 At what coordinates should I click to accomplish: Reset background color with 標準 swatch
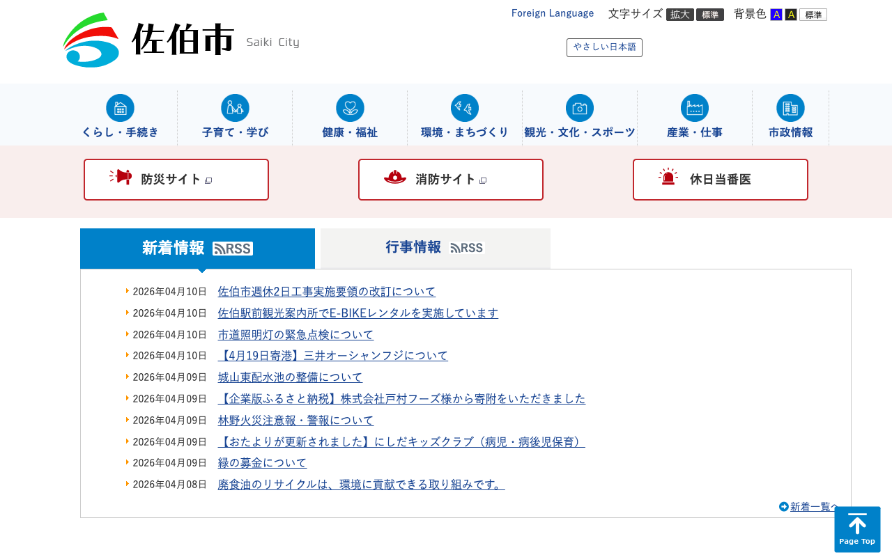tap(813, 15)
